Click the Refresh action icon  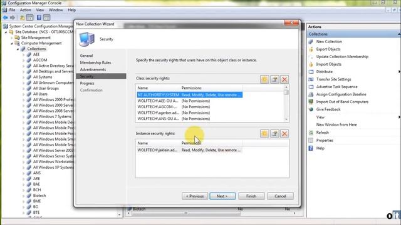click(311, 132)
